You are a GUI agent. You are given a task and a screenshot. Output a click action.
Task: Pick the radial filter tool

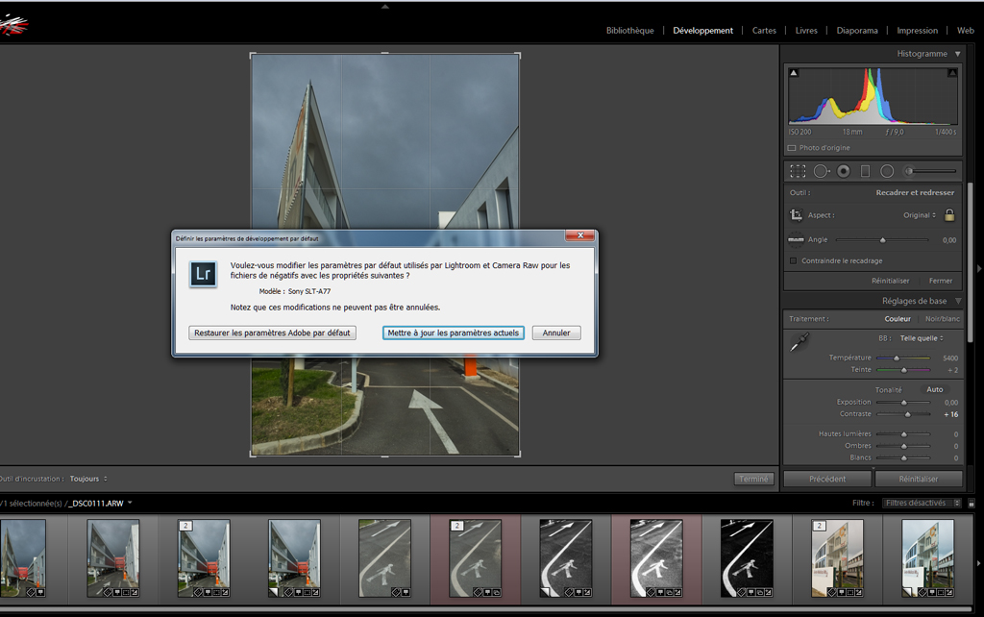click(887, 171)
